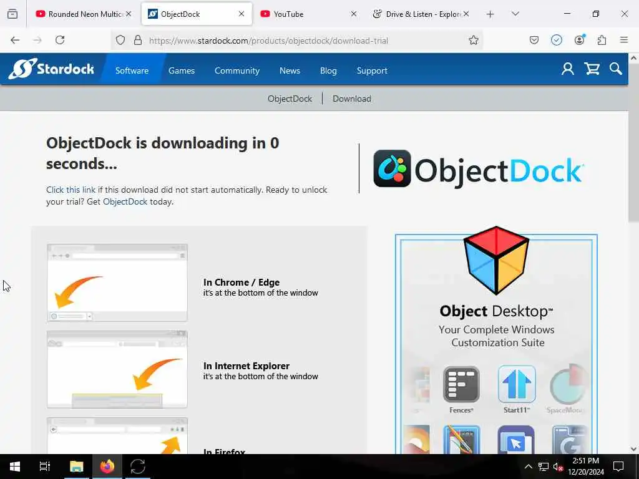The height and width of the screenshot is (479, 639).
Task: Open the Software menu
Action: (132, 70)
